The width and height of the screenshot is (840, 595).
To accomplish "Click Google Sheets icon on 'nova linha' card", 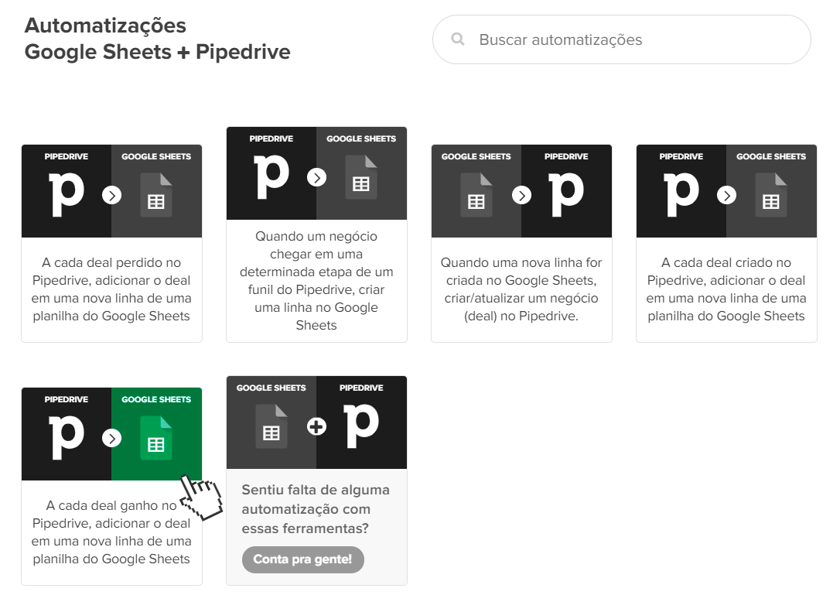I will coord(476,195).
